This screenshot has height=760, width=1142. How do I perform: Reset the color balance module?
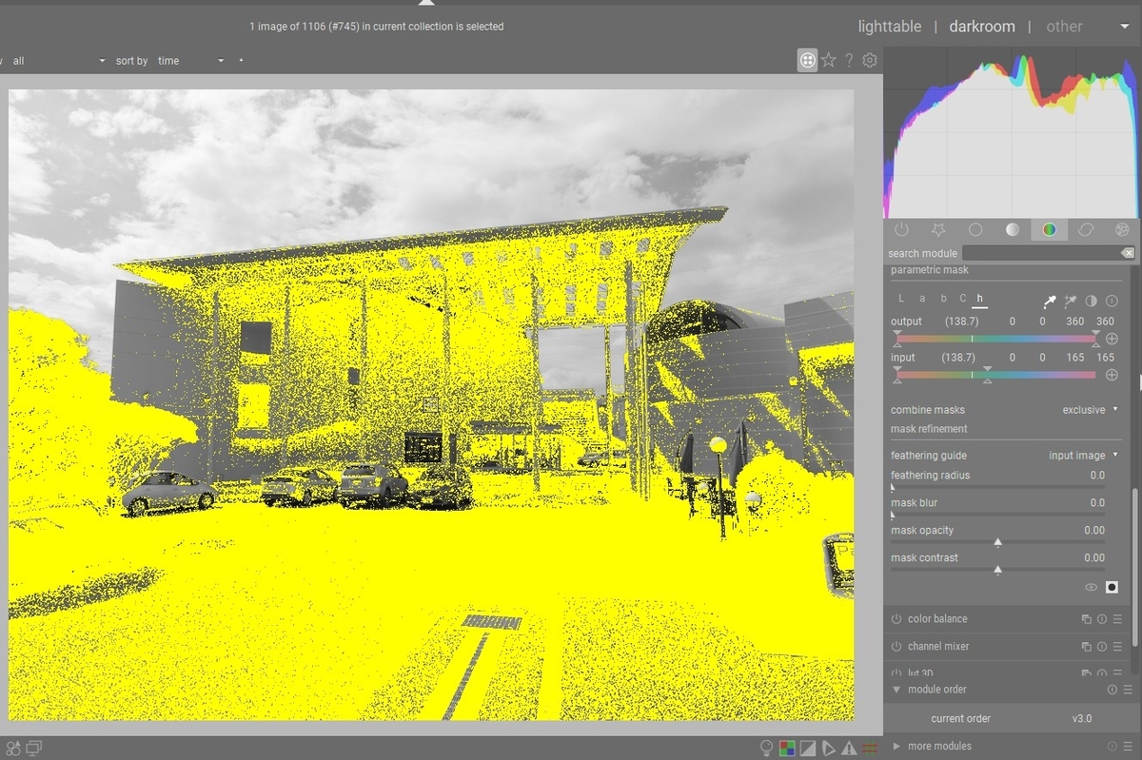(1102, 619)
